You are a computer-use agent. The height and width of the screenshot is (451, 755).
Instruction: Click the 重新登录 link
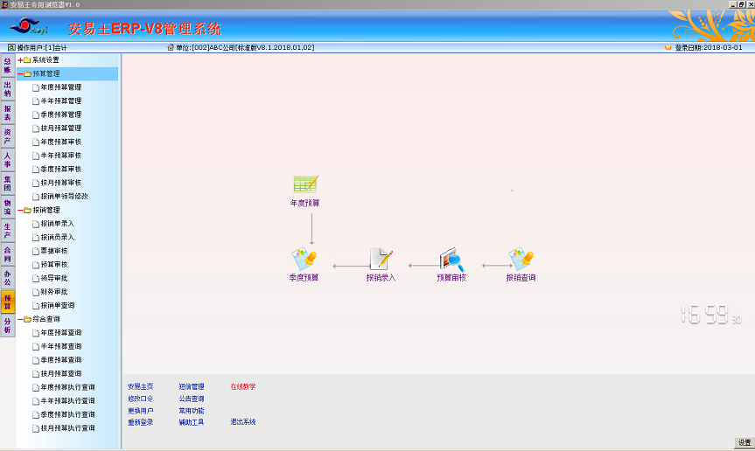pos(141,422)
